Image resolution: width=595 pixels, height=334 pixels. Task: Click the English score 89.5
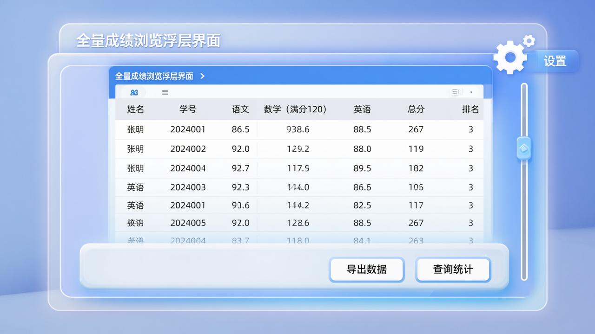point(362,168)
